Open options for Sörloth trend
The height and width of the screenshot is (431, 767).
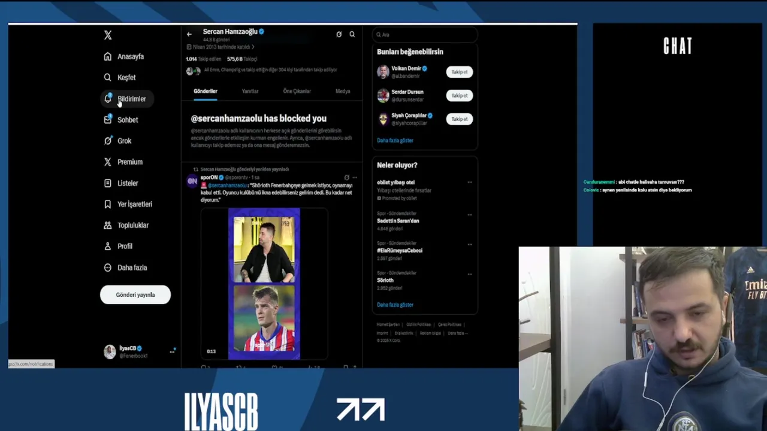point(470,274)
